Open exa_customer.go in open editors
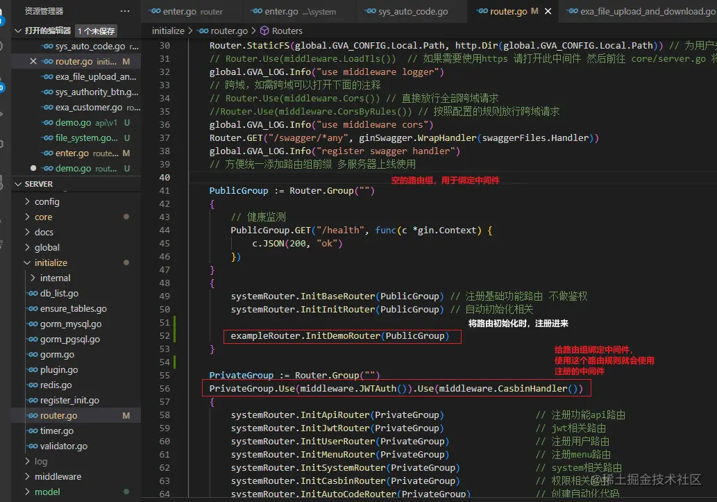This screenshot has width=717, height=502. pos(76,107)
